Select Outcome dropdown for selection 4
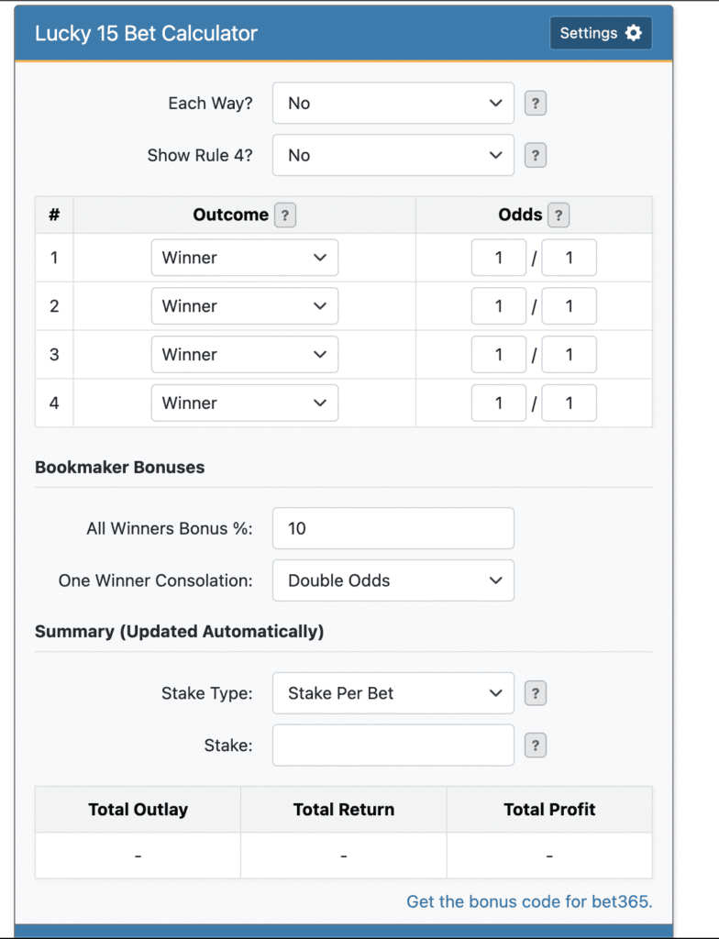Image resolution: width=719 pixels, height=939 pixels. click(x=244, y=403)
